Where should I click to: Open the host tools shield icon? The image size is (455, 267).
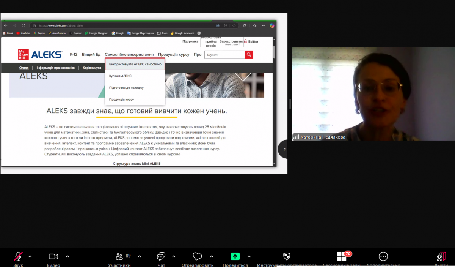pos(287,256)
